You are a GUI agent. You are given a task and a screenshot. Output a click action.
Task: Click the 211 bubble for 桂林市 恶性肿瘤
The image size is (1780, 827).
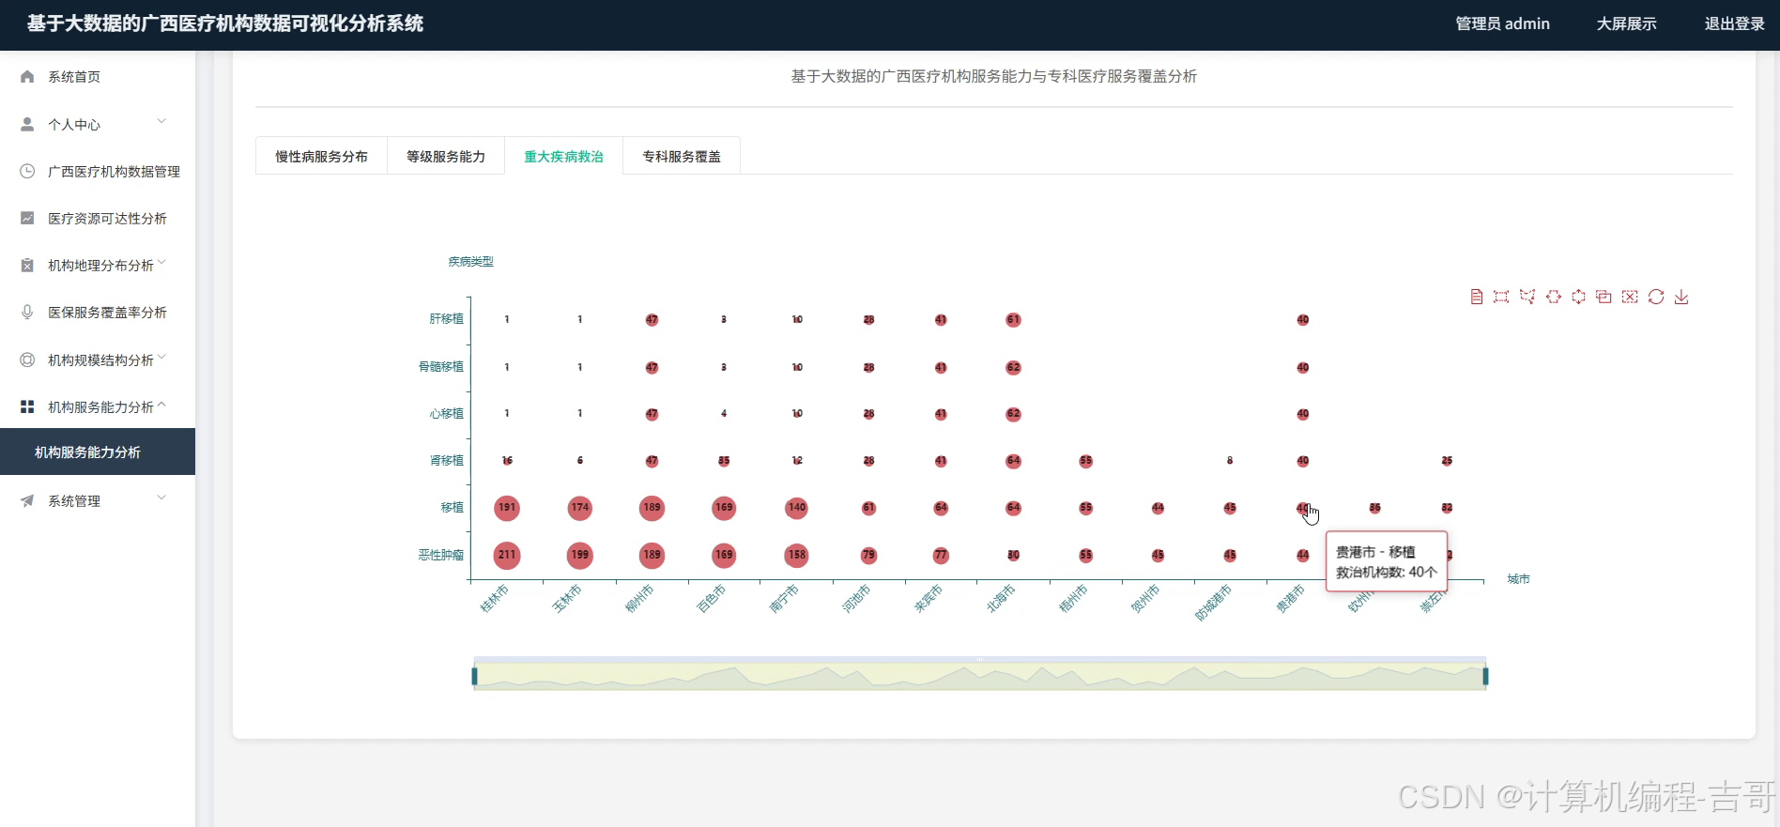[507, 555]
